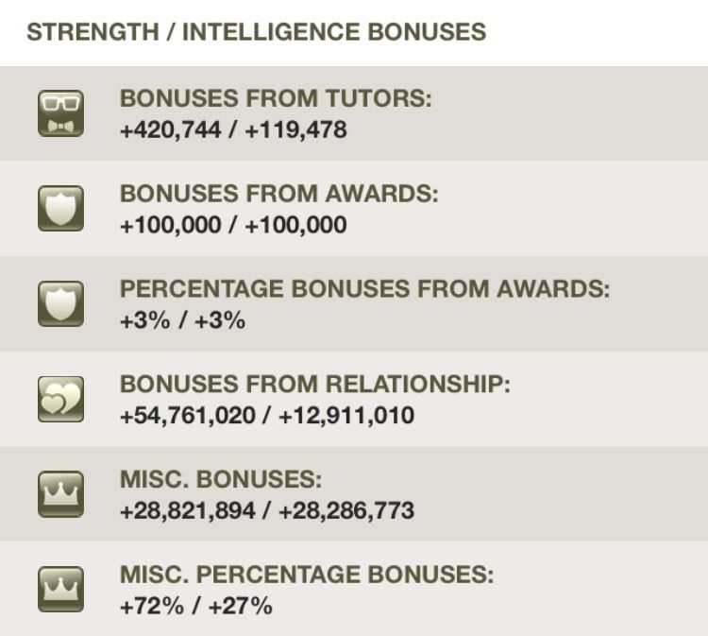Select the +3% / +3% value

coord(182,321)
